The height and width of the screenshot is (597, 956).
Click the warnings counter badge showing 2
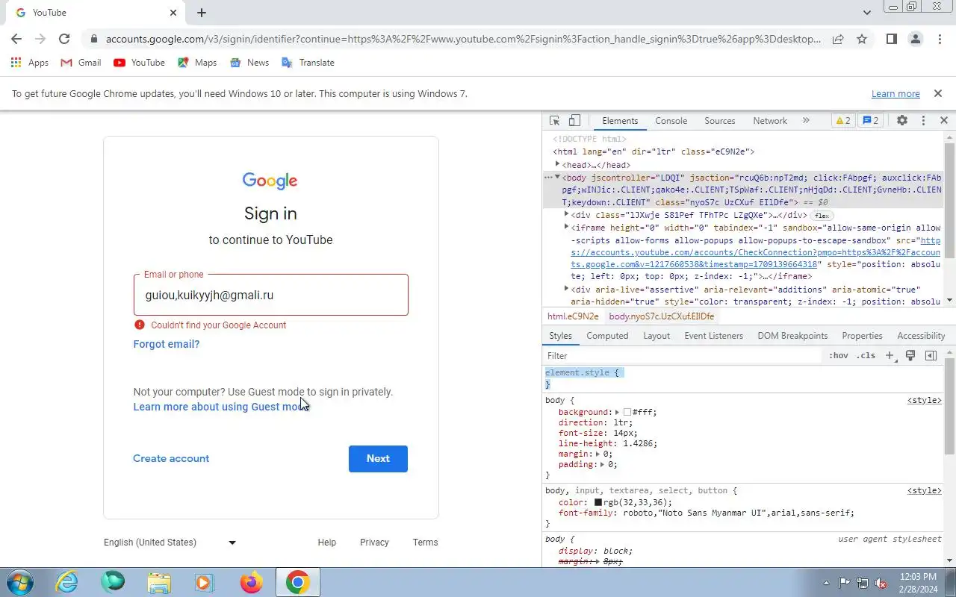tap(842, 121)
